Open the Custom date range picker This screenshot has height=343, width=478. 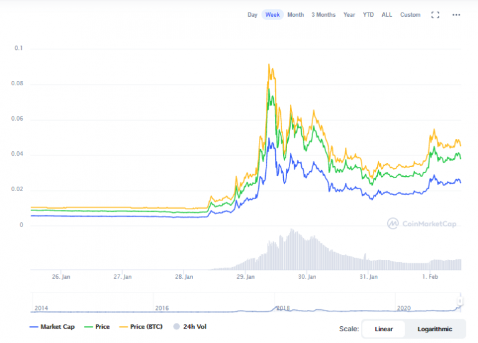coord(410,15)
